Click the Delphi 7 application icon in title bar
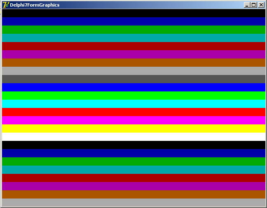 pyautogui.click(x=6, y=5)
